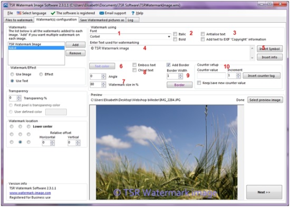Open the Log tab
The height and width of the screenshot is (207, 290).
[132, 20]
